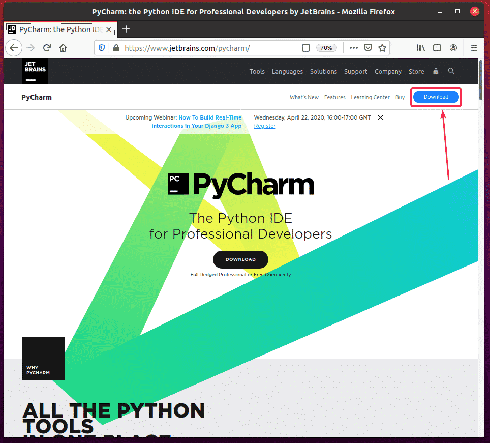
Task: Minimize the Firefox window
Action: point(440,12)
